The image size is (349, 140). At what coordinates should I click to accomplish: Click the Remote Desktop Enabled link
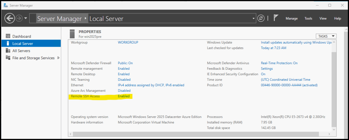click(x=124, y=74)
